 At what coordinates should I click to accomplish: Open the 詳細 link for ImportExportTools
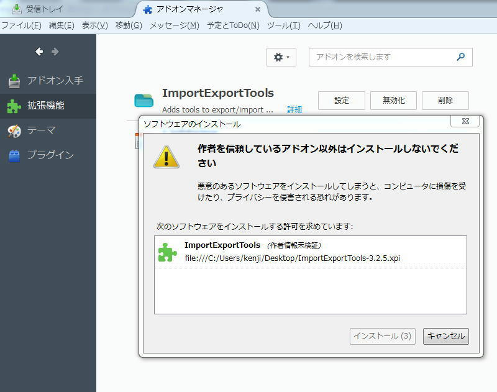click(294, 109)
